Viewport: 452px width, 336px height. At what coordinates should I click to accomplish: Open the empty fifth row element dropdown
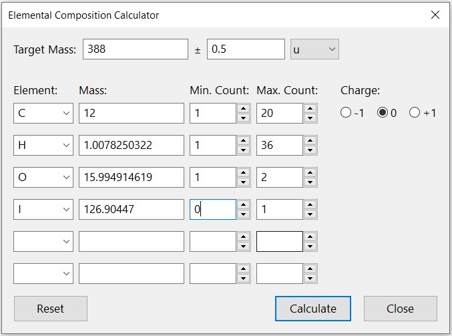click(x=43, y=242)
